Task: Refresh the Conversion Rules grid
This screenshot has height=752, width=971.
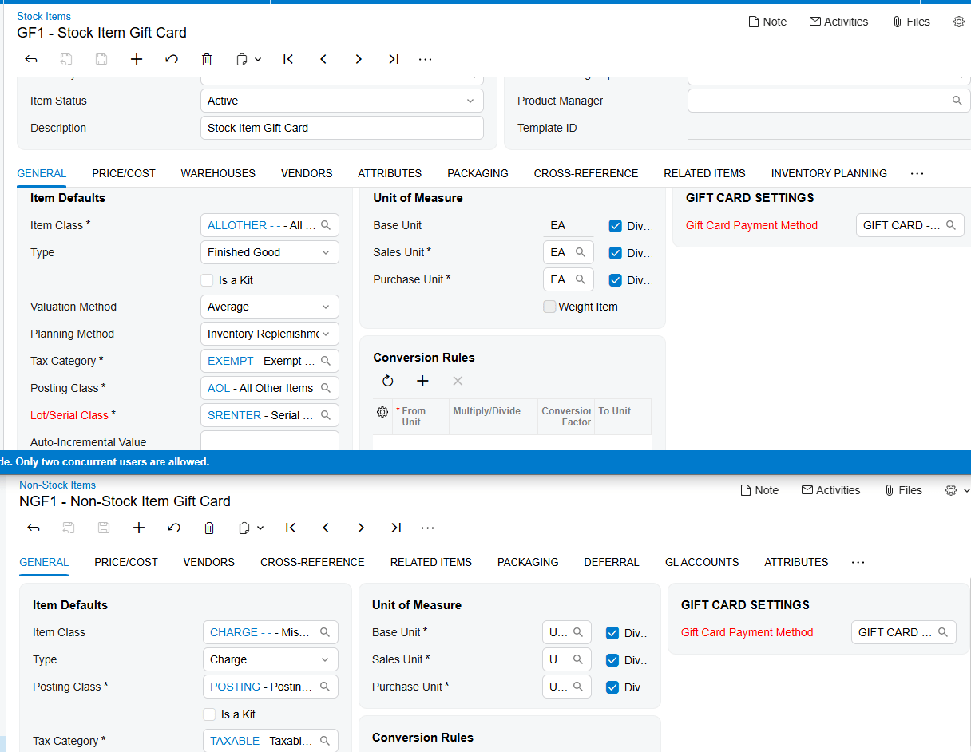Action: [x=388, y=381]
